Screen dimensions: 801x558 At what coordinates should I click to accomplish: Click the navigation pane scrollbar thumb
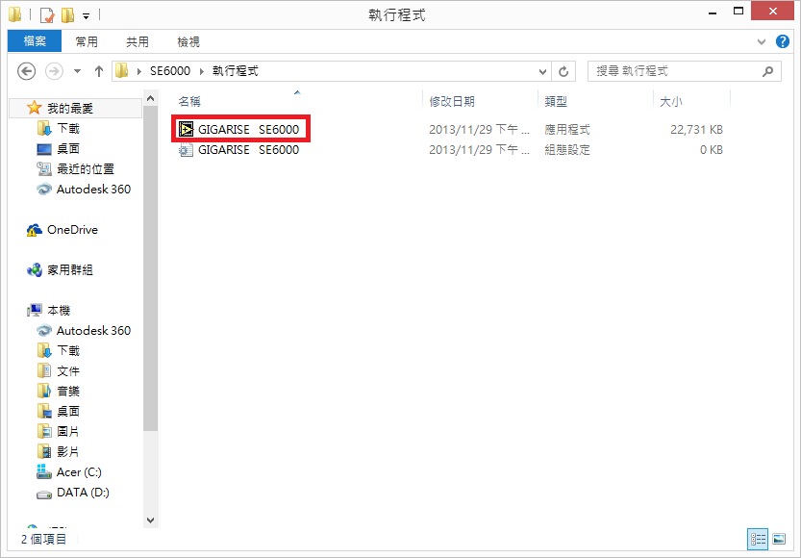click(x=150, y=268)
